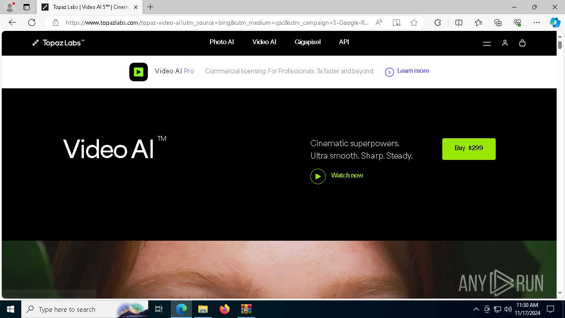Toggle Read aloud in address bar

379,23
